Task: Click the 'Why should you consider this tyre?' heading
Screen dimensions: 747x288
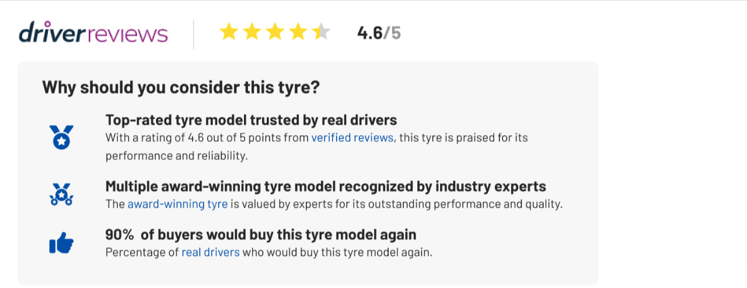Action: [181, 88]
